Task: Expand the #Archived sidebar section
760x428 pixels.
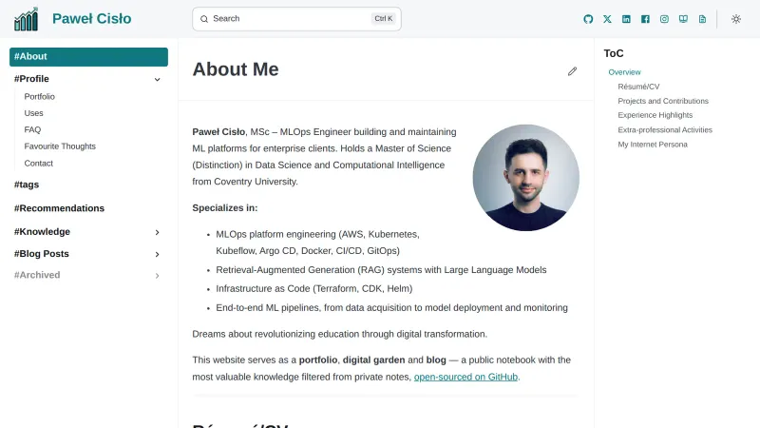Action: pos(158,276)
